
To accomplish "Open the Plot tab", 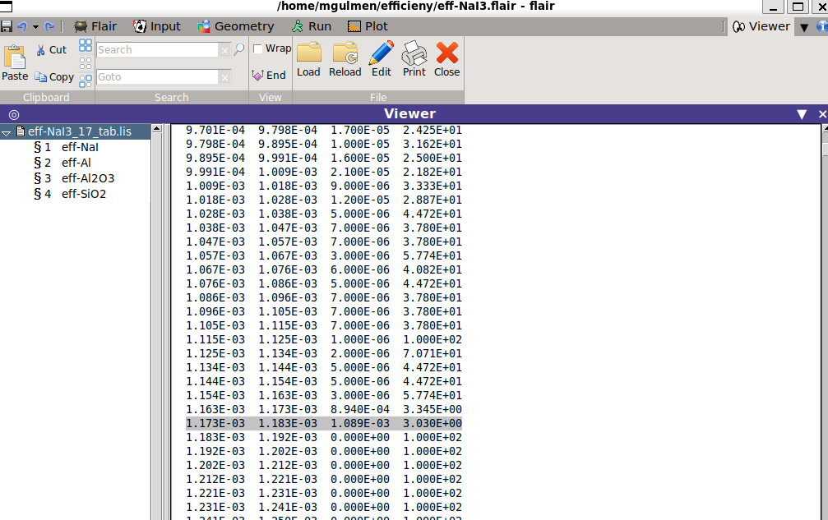I will coord(368,26).
